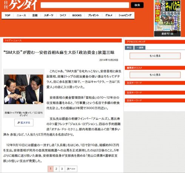Image resolution: width=185 pixels, height=173 pixels.
Task: Click the photo caption 政権2トップ
Action: (x=24, y=114)
